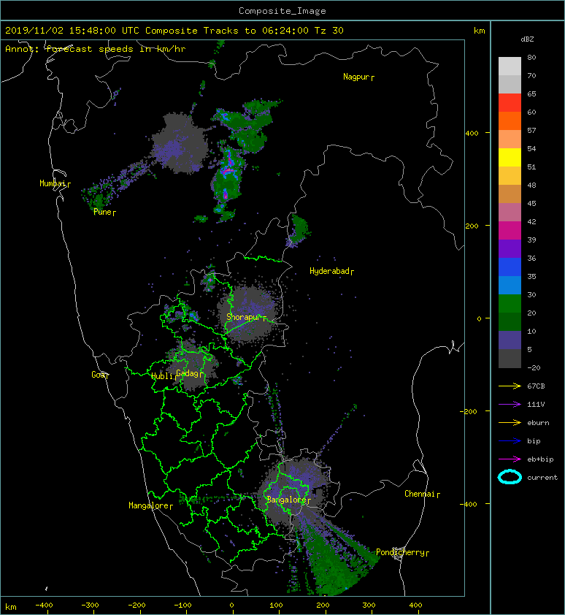The image size is (565, 615).
Task: Click the Nagpur city label
Action: coord(356,77)
